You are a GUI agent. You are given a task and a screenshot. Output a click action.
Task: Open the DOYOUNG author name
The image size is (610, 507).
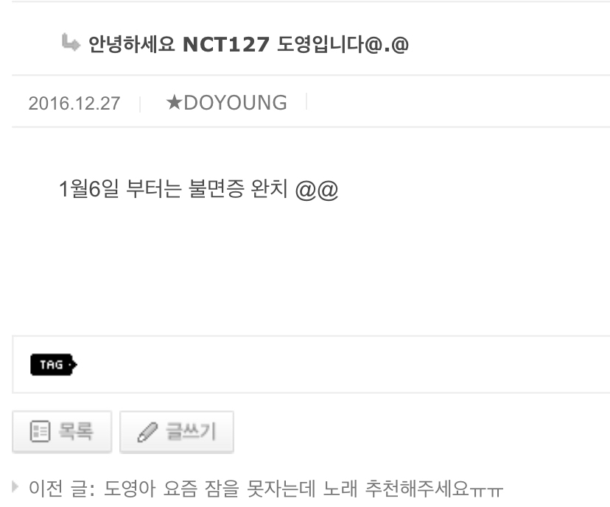(235, 103)
